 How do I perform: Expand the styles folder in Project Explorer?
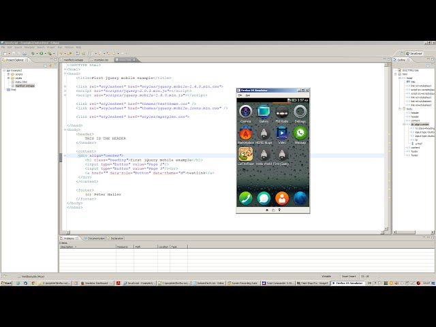tap(8, 78)
